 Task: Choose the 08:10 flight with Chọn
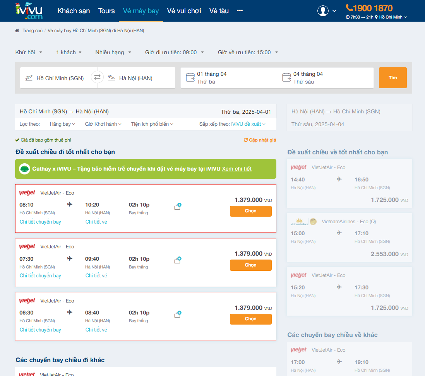point(250,211)
